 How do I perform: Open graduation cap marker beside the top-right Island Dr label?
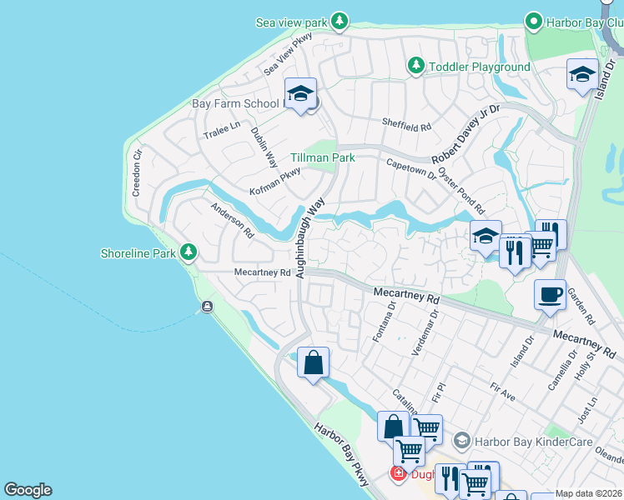(x=582, y=77)
